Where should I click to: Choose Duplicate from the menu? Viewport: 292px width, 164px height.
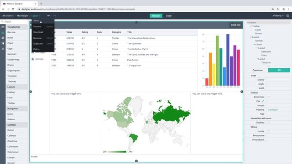(x=43, y=44)
